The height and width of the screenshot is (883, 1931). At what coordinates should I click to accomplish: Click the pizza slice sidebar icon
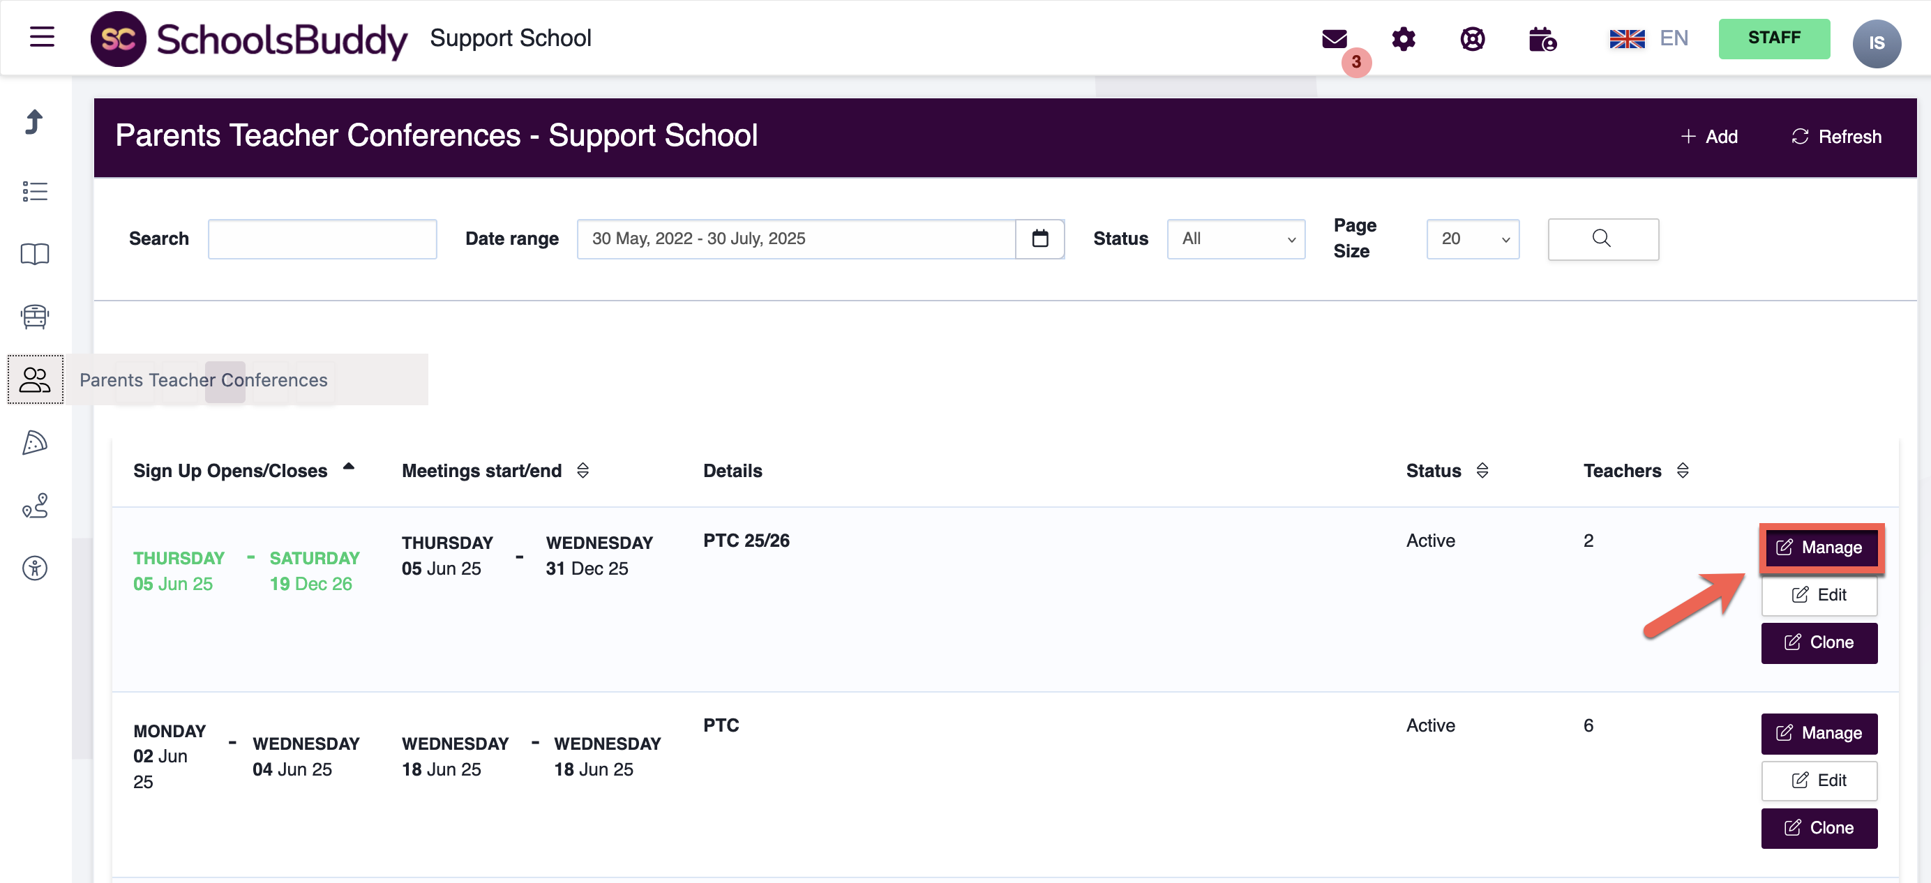tap(34, 443)
